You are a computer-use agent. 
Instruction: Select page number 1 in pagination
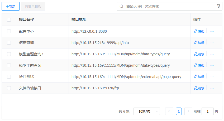(x=179, y=111)
